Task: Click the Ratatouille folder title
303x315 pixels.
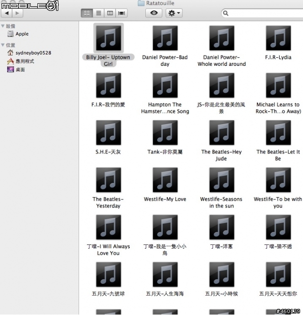Action: pos(156,3)
